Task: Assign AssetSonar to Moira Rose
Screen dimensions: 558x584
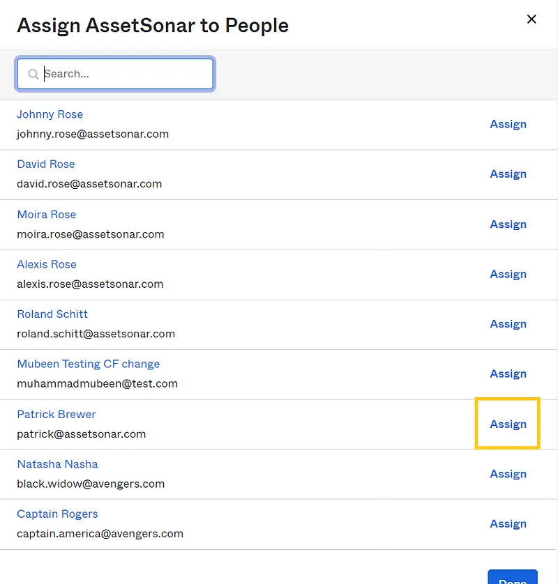Action: point(508,224)
